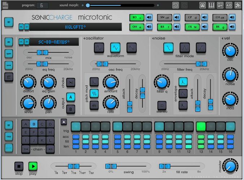
Task: Select the exponential noise envelope shape
Action: [183, 81]
